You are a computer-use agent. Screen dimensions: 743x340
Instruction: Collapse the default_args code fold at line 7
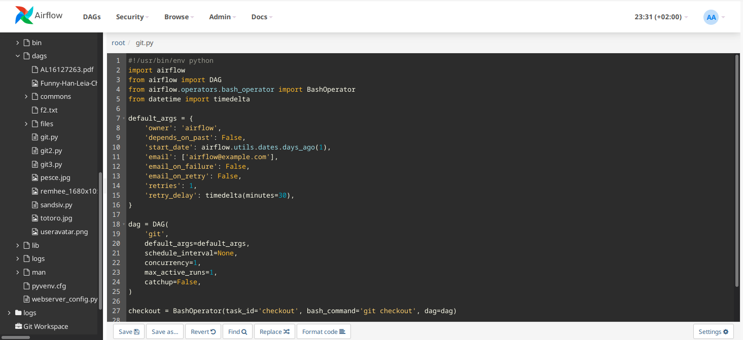[x=123, y=118]
